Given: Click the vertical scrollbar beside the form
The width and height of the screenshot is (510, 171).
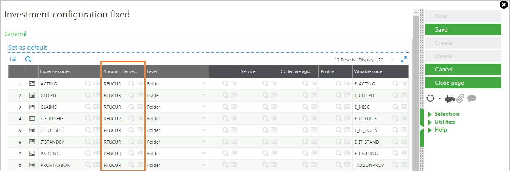Looking at the screenshot, I should [416, 91].
